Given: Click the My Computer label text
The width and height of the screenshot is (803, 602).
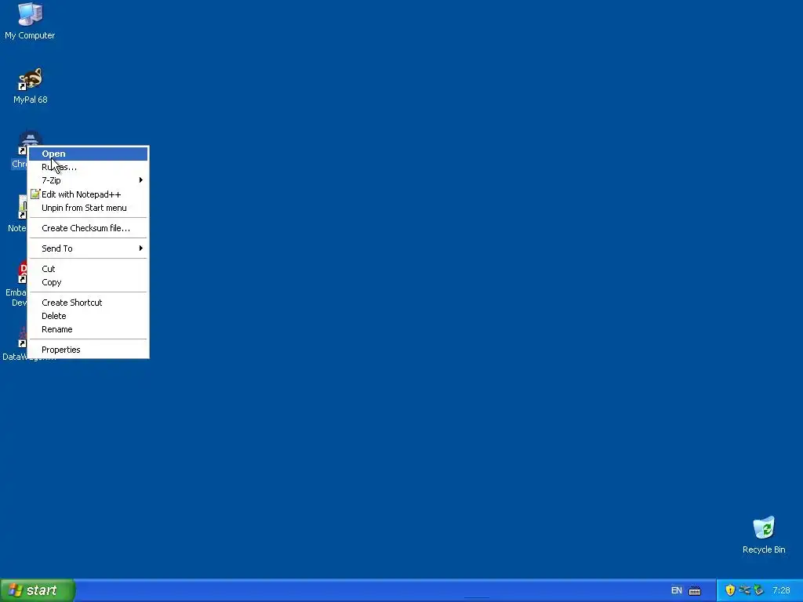Looking at the screenshot, I should tap(30, 35).
